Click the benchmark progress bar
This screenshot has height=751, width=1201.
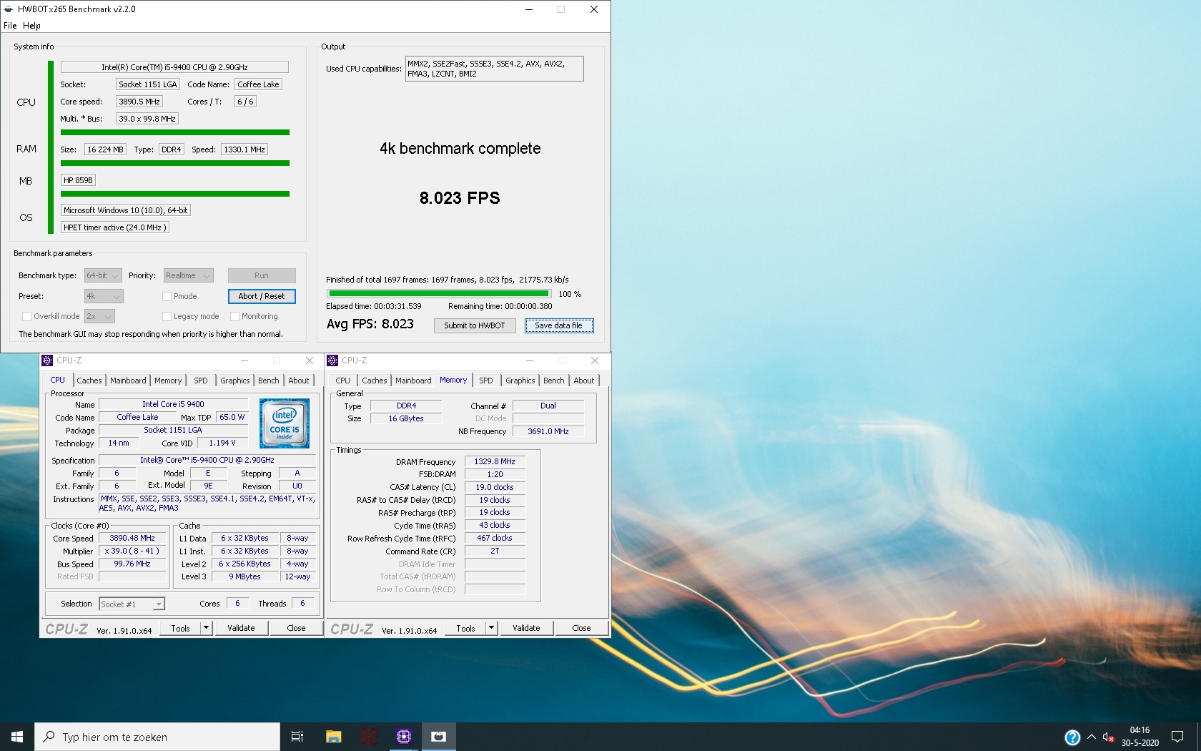pos(439,293)
